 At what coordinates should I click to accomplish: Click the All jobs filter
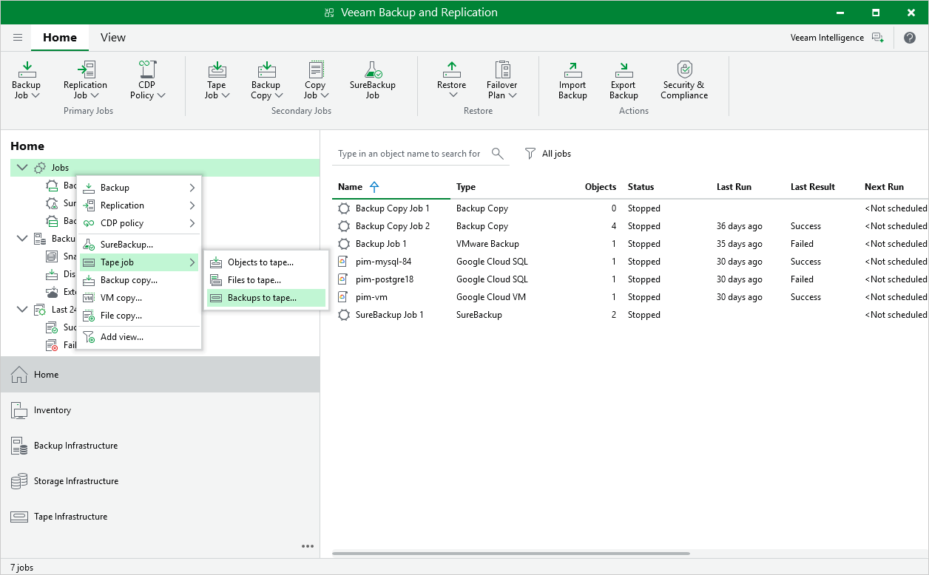click(549, 154)
